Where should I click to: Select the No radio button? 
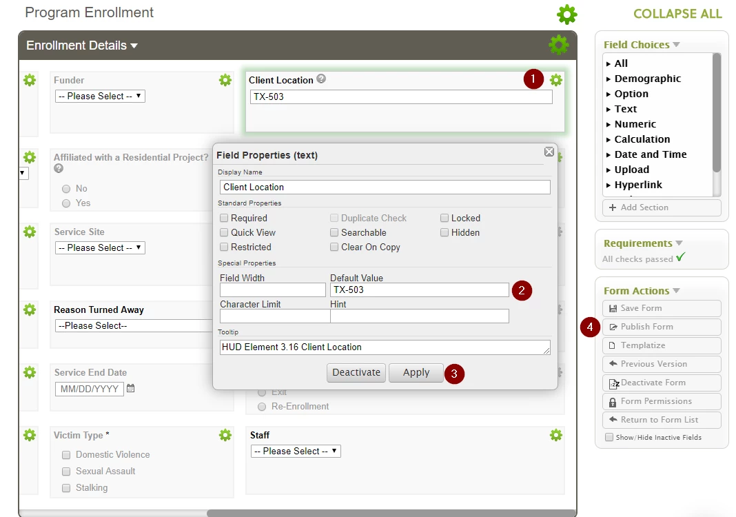(x=66, y=189)
